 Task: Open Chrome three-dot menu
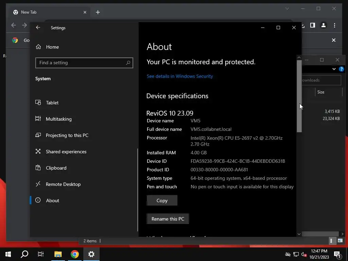point(334,25)
